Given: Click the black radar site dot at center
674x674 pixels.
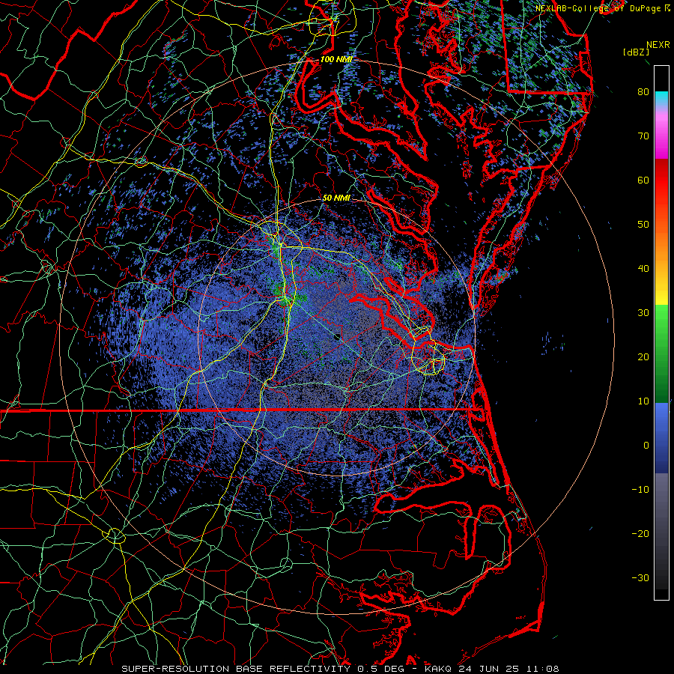Looking at the screenshot, I should [x=338, y=336].
